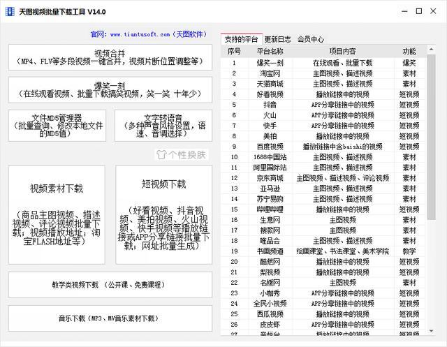Visit the official site www.tiantusoft.com link

pos(148,34)
